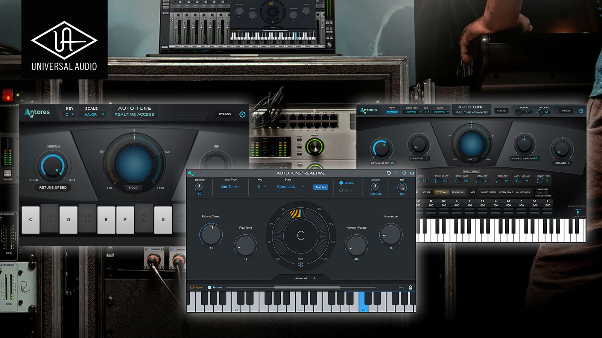Expand the Advanced section chevron
Screen dimensions: 602x338
pos(314,279)
